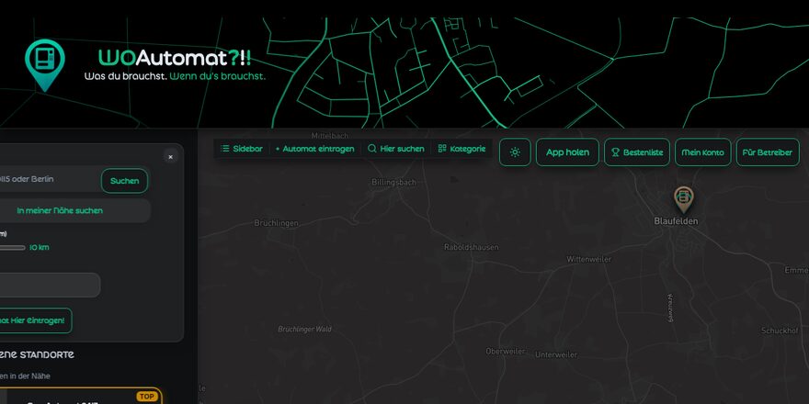
Task: Toggle the Sidebar list view
Action: point(242,149)
